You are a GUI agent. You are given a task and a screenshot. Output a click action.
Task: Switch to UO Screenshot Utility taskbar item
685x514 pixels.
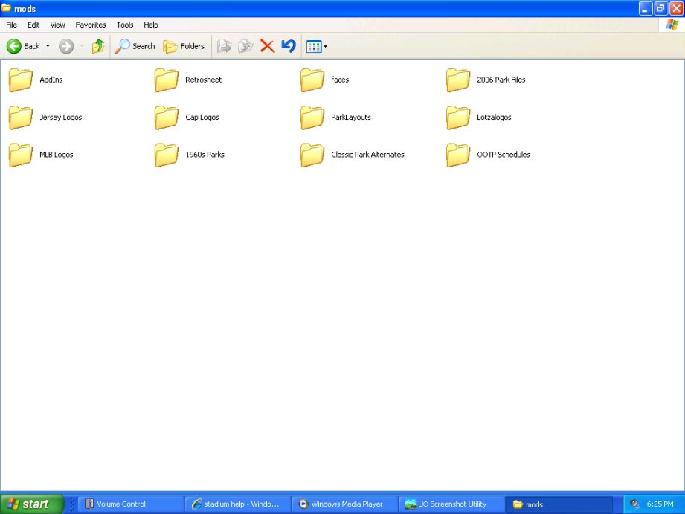451,504
